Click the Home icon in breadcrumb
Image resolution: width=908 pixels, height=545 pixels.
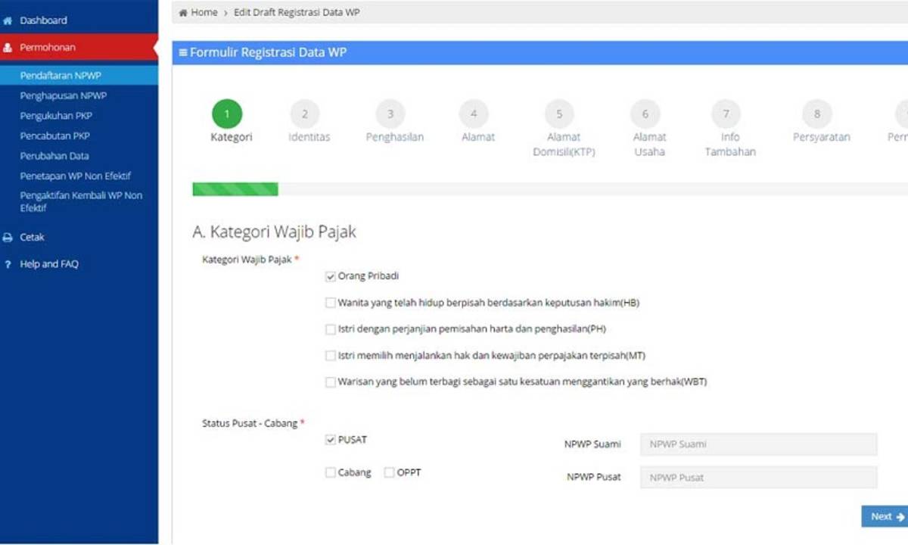pos(183,13)
